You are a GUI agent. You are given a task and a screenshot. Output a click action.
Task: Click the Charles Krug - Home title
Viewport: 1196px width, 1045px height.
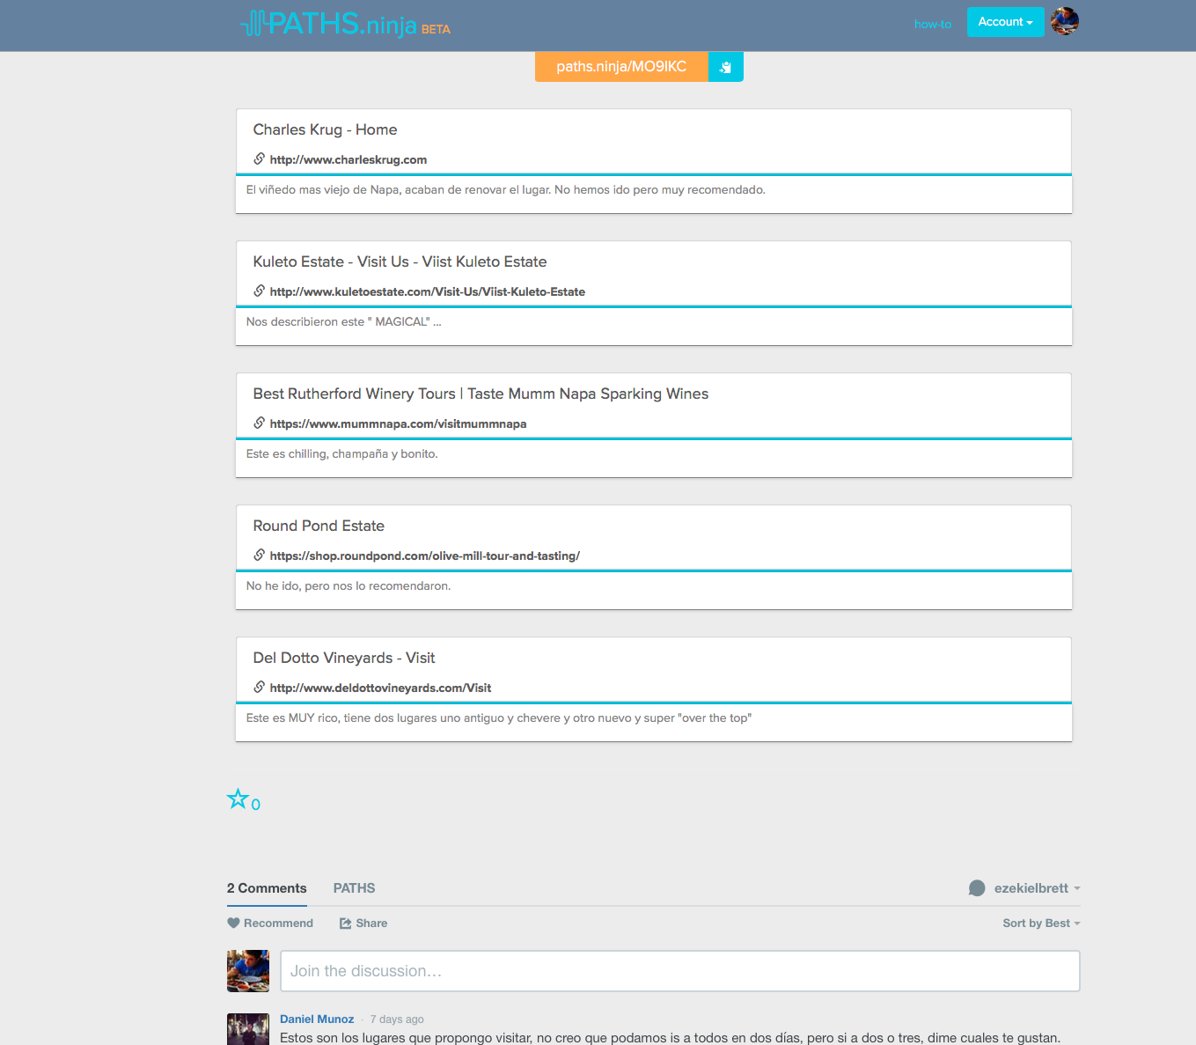326,129
